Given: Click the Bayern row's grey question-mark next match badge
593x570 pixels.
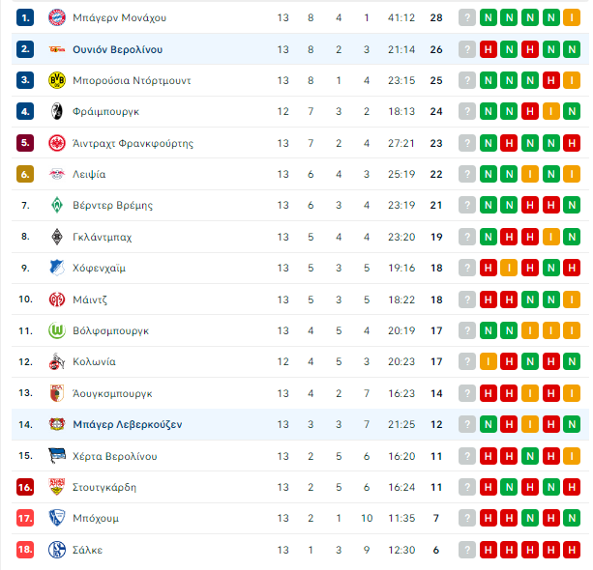Looking at the screenshot, I should 467,17.
